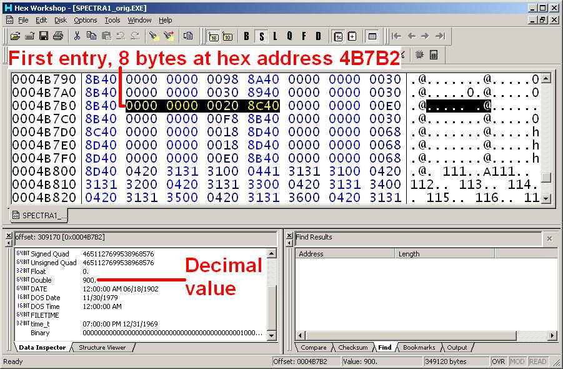Close the Find Results panel via left X
This screenshot has width=563, height=369.
click(x=289, y=235)
